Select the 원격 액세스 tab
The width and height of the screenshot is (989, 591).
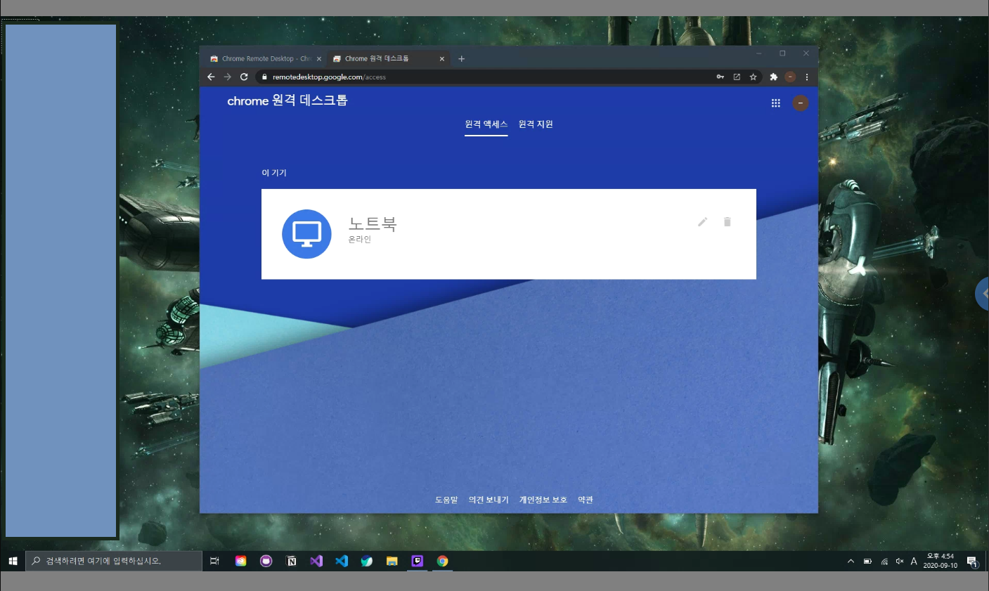pyautogui.click(x=486, y=124)
